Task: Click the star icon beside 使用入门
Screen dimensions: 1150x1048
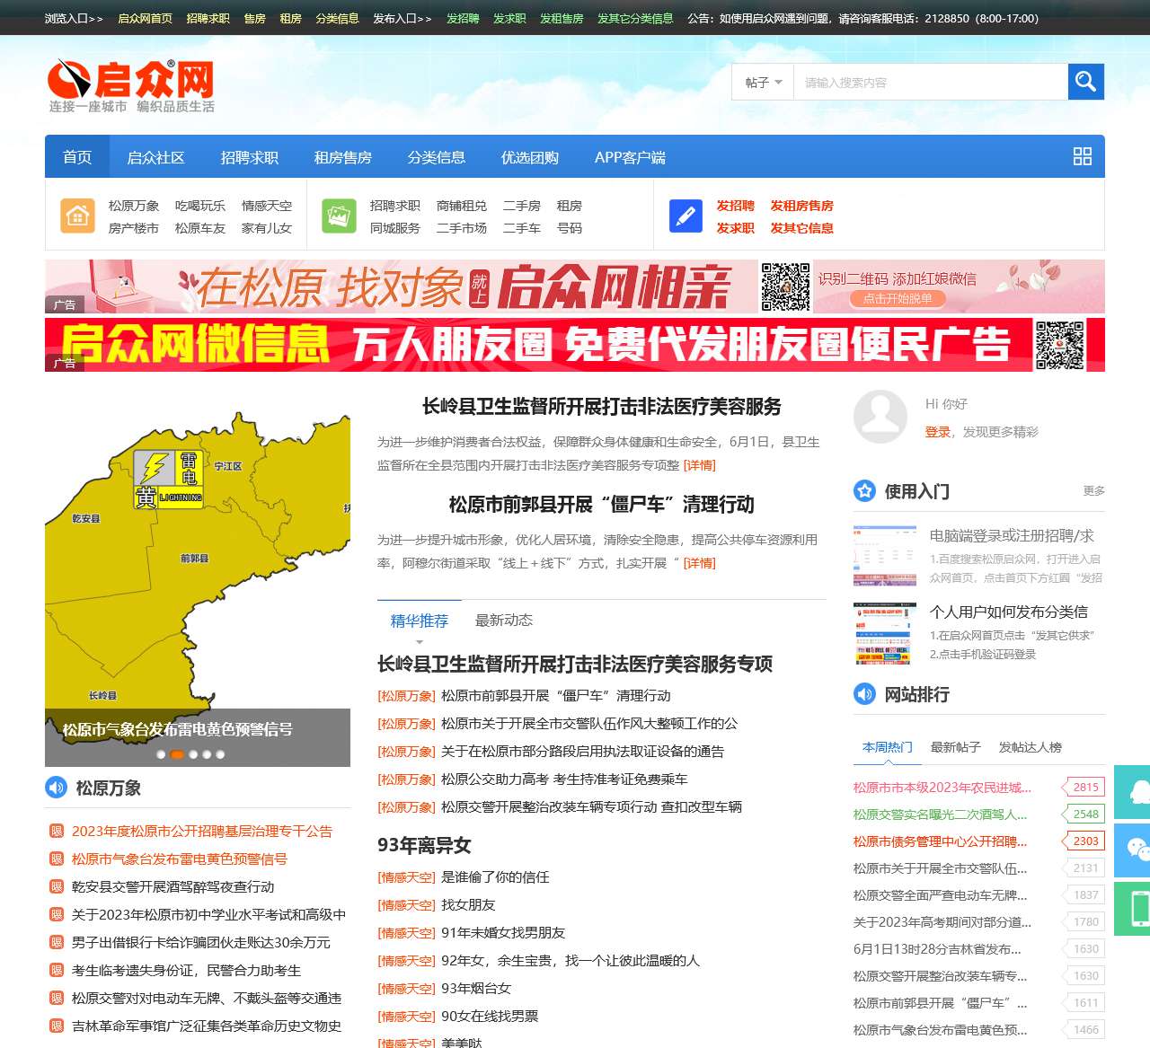Action: [x=864, y=490]
